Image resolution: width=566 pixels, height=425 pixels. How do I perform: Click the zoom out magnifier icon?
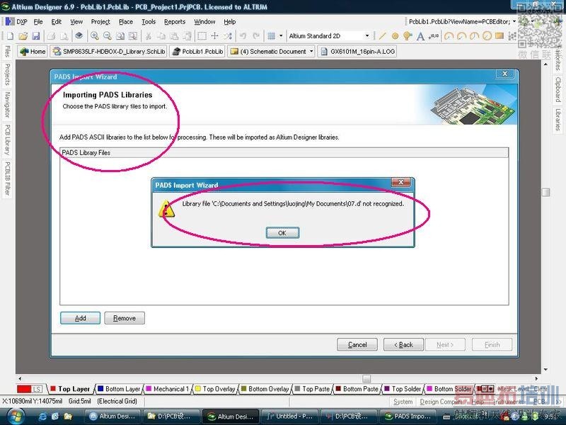[108, 36]
